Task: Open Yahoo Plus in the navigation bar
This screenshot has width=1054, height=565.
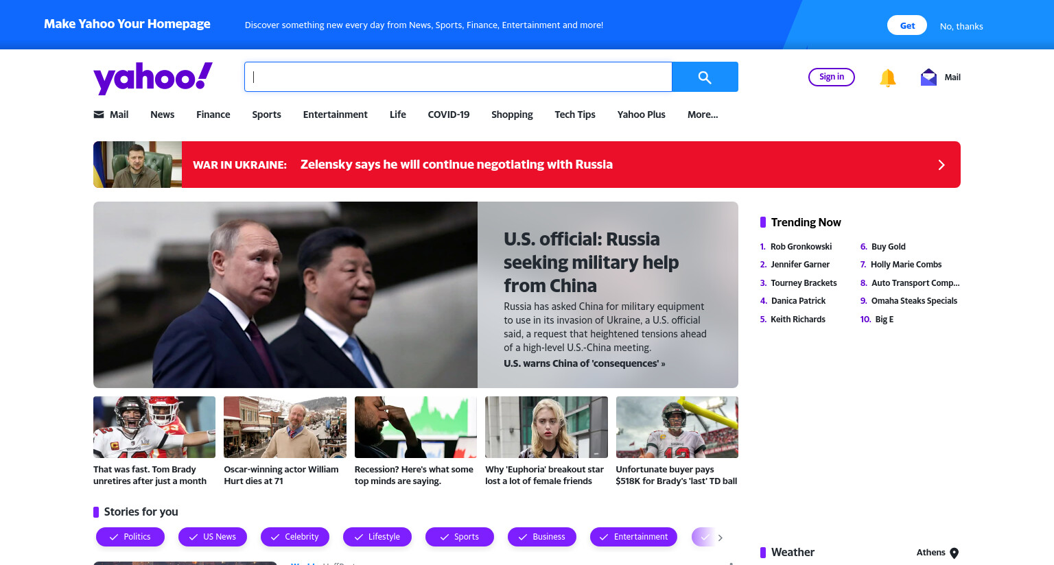Action: pyautogui.click(x=642, y=115)
